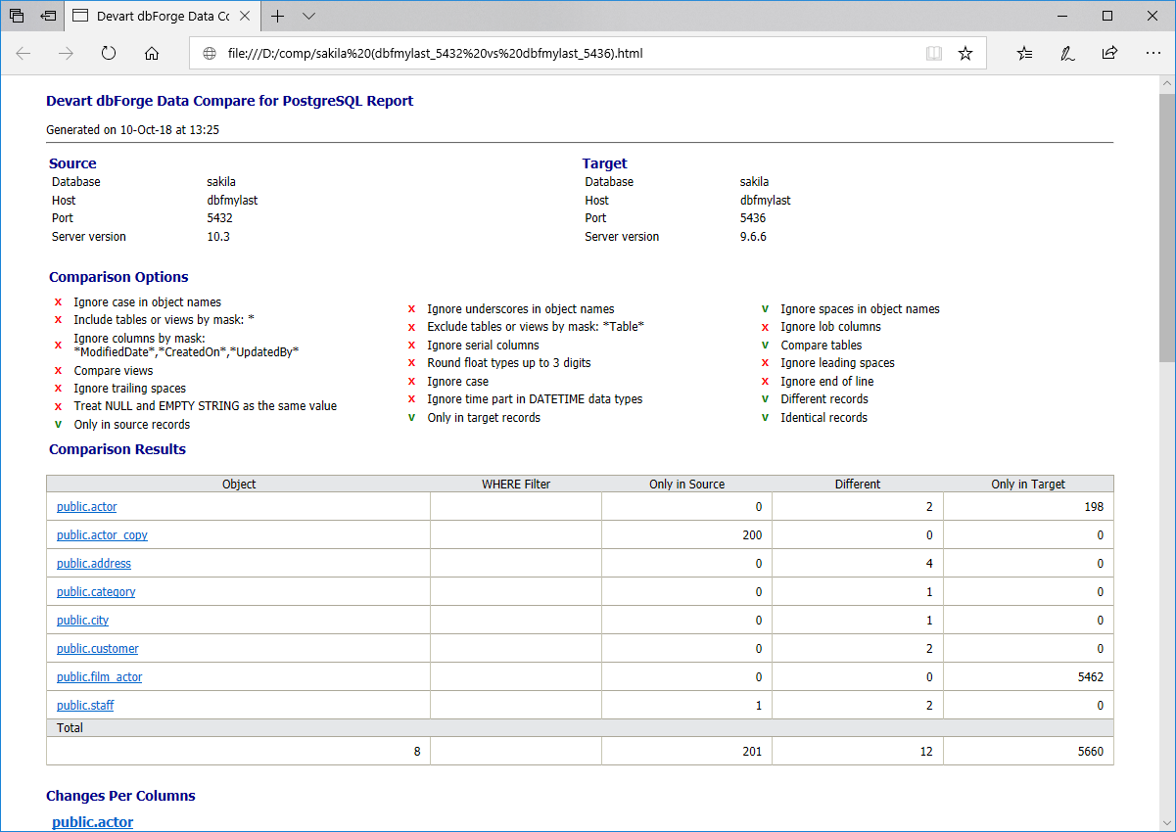
Task: Click the Add notes pen icon
Action: coord(1067,54)
